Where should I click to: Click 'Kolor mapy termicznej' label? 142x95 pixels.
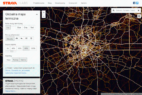pos(14,24)
